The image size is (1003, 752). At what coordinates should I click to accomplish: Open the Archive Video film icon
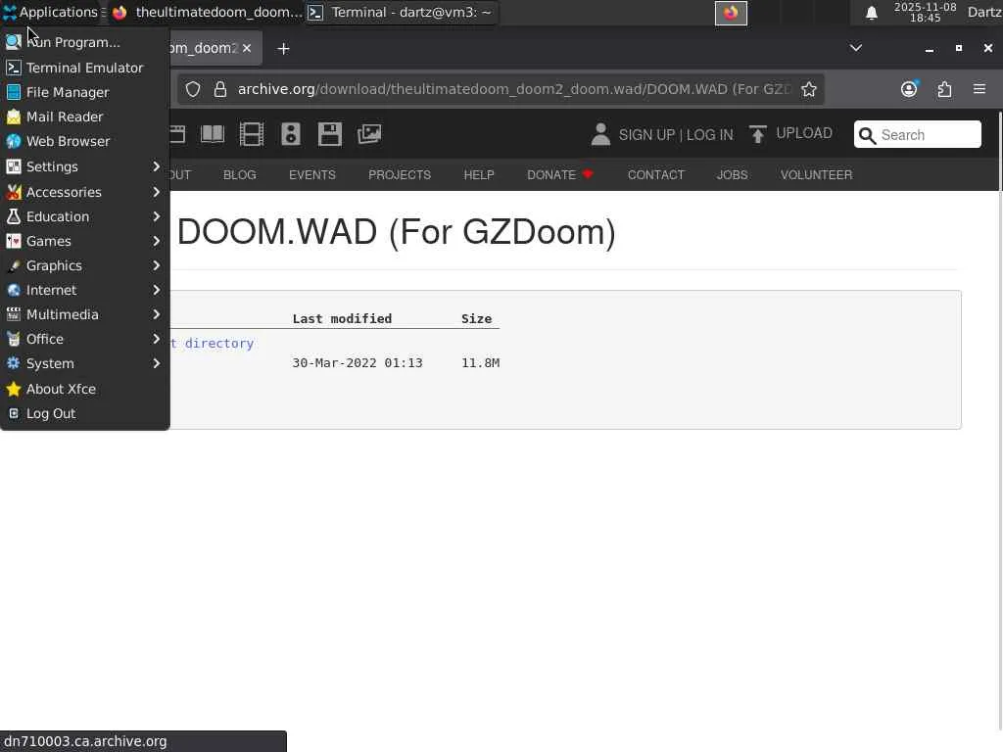pyautogui.click(x=252, y=134)
